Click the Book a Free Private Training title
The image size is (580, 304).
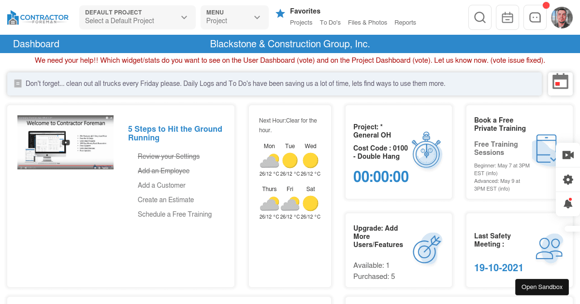pyautogui.click(x=500, y=124)
